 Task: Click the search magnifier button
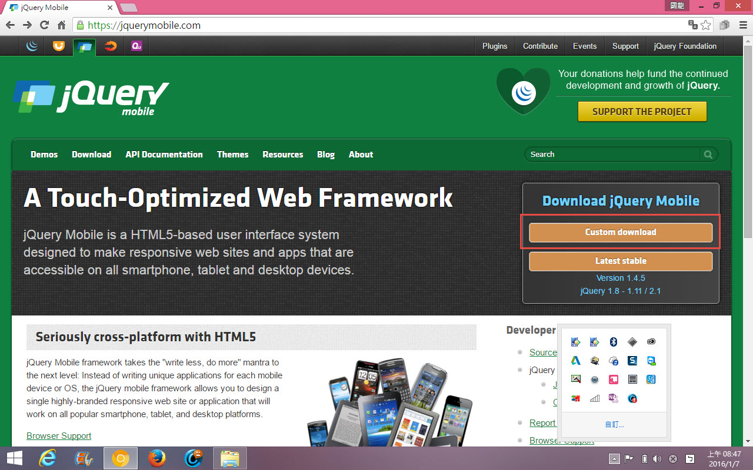[708, 155]
